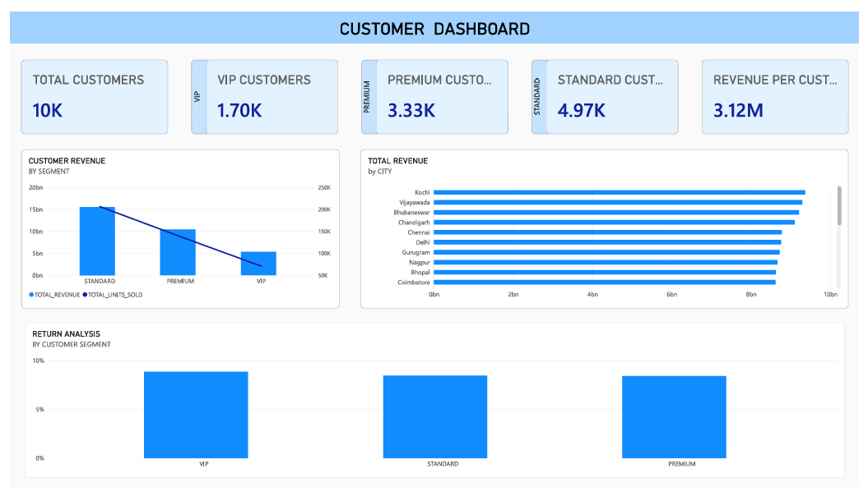Click the VIP bar in Customer Revenue chart
This screenshot has height=487, width=868.
tap(258, 263)
